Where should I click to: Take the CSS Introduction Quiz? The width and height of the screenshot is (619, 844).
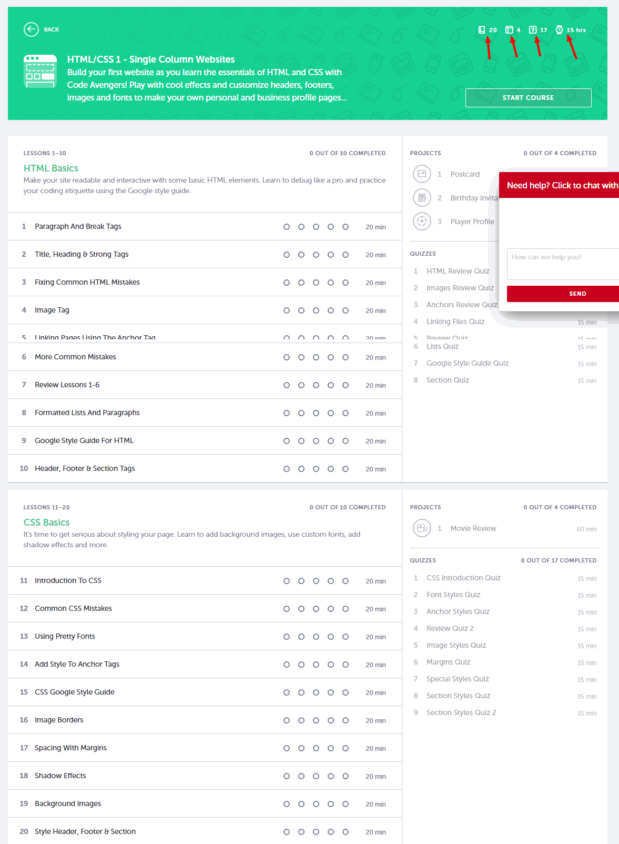point(463,578)
